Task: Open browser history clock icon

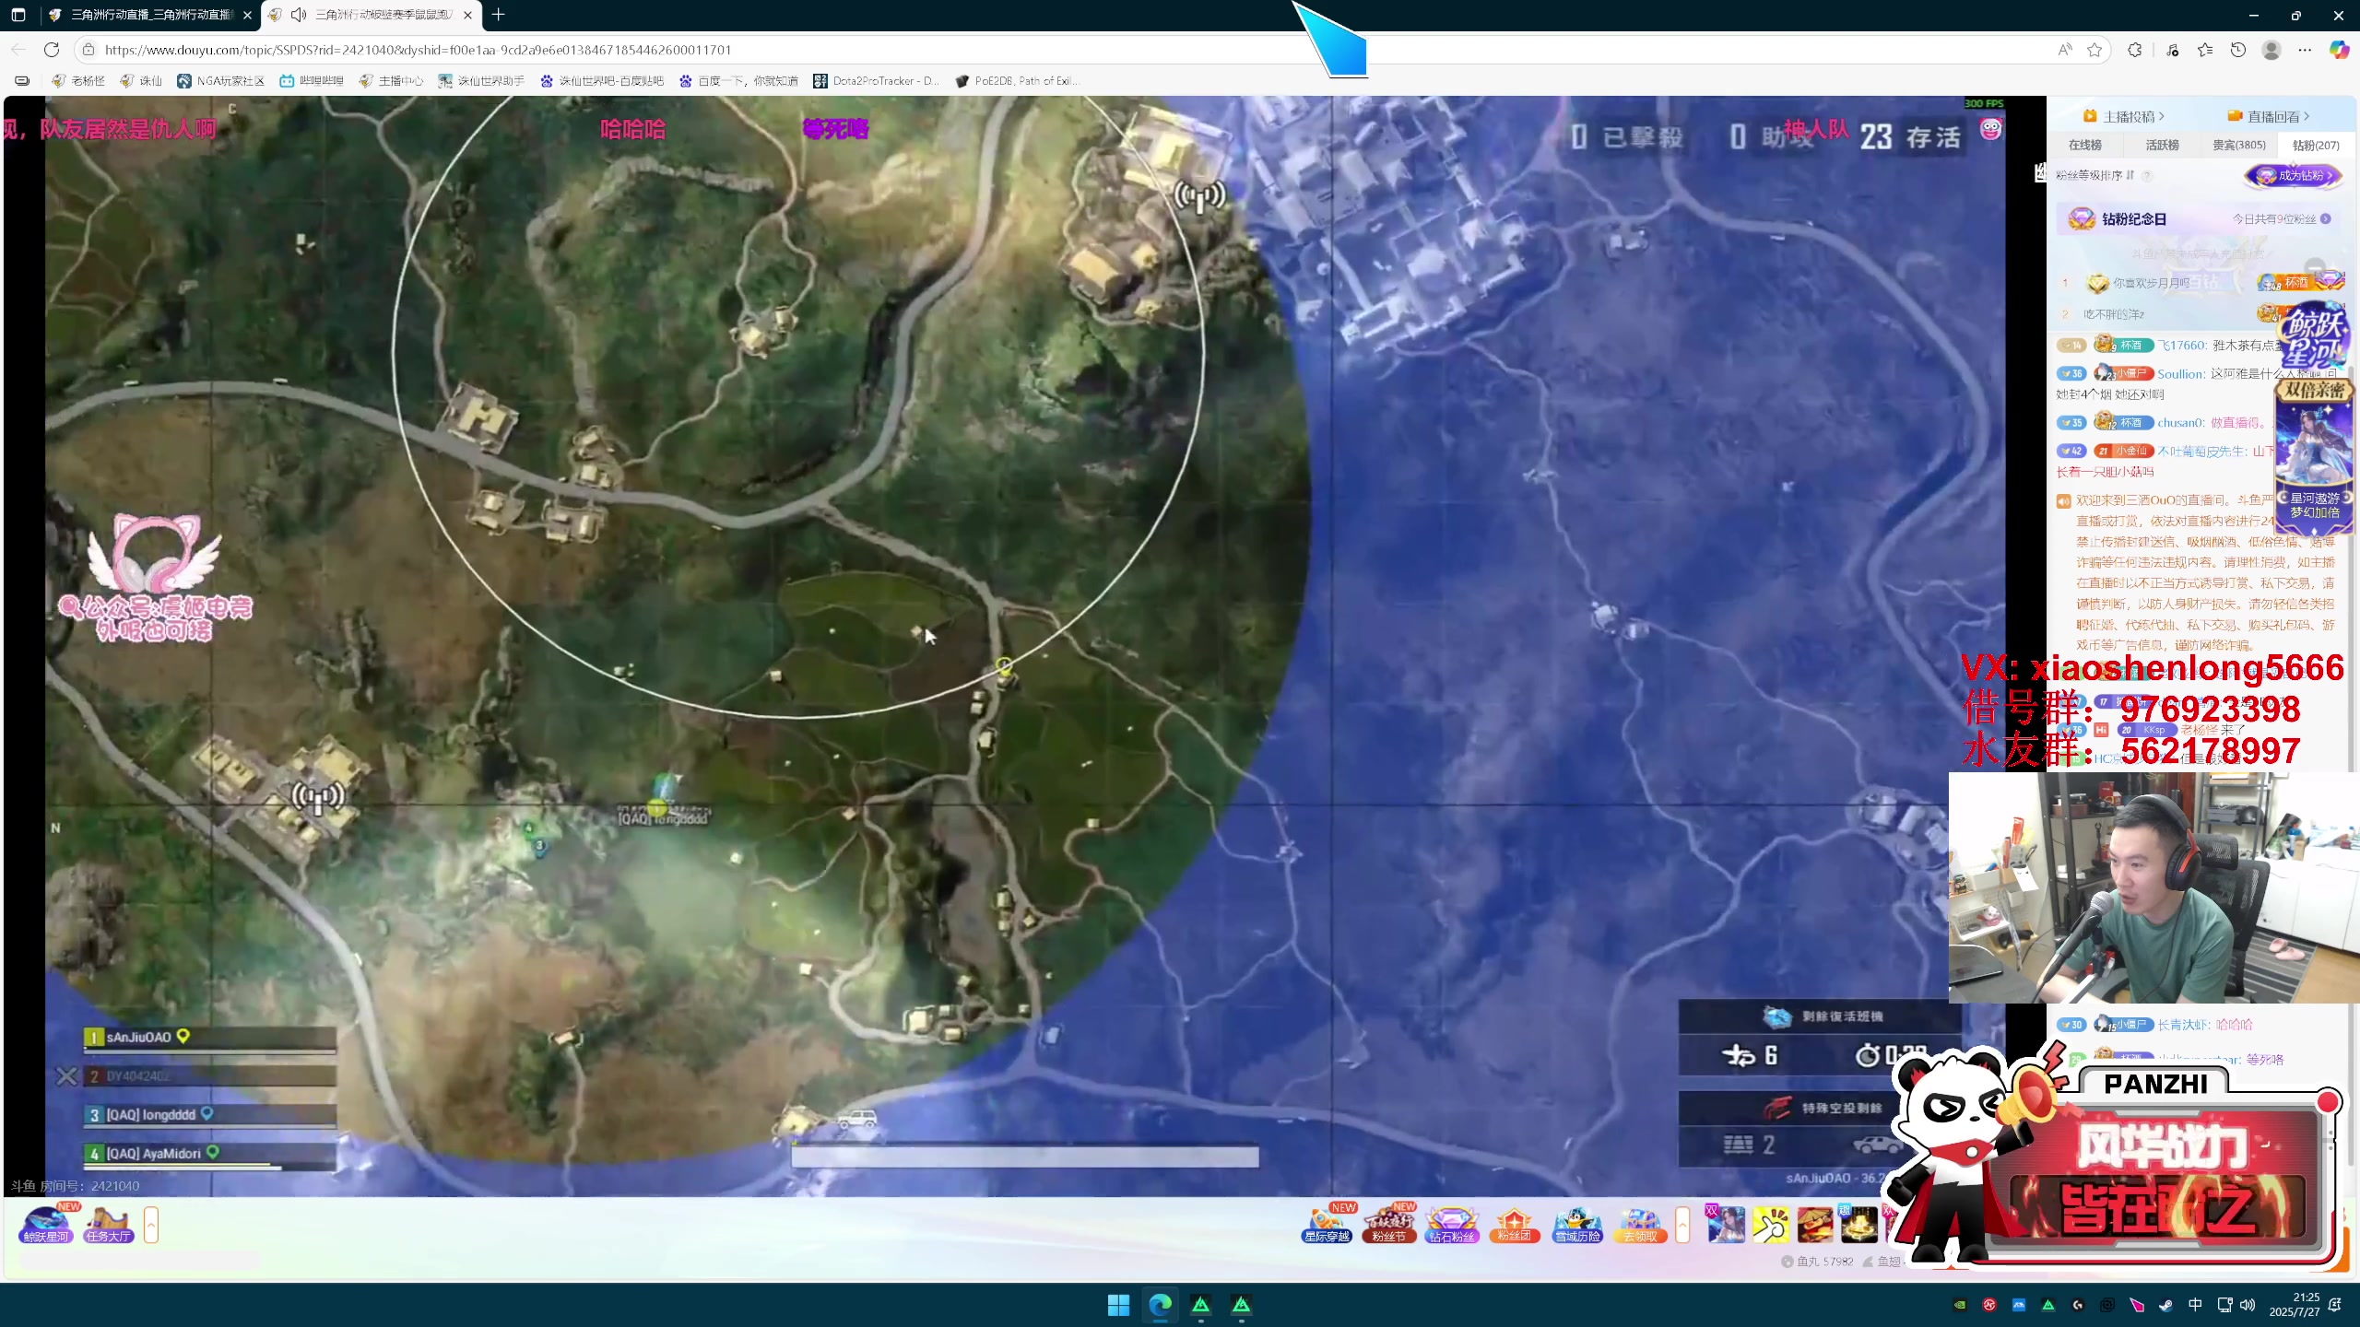Action: coord(2238,50)
